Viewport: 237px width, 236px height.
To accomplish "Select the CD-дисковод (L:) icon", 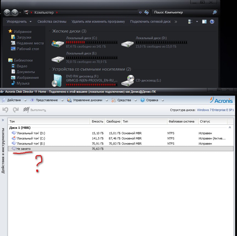I will coord(128,81).
